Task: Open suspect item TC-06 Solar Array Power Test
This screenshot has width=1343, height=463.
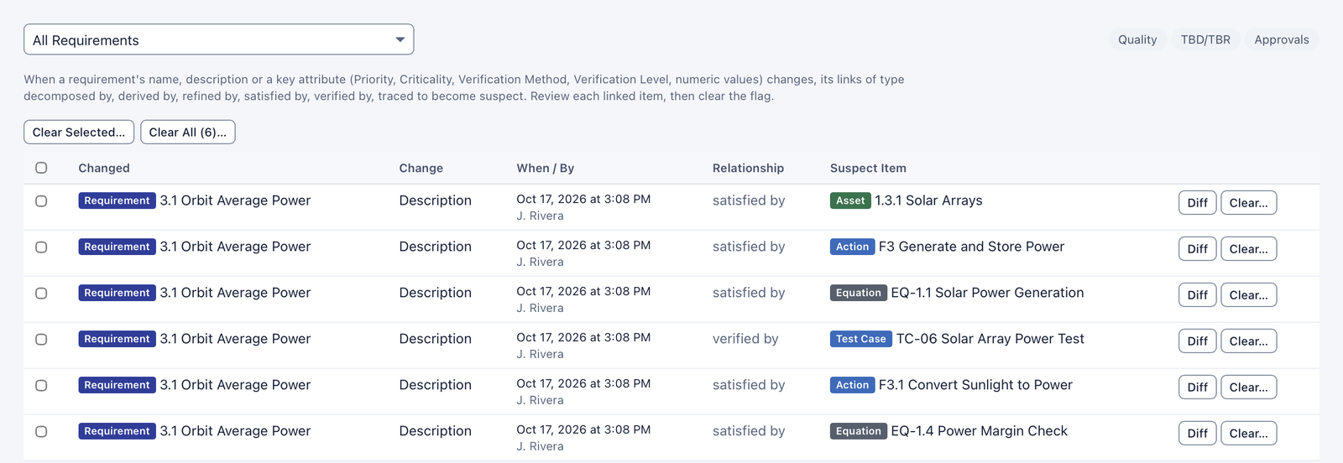Action: coord(990,339)
